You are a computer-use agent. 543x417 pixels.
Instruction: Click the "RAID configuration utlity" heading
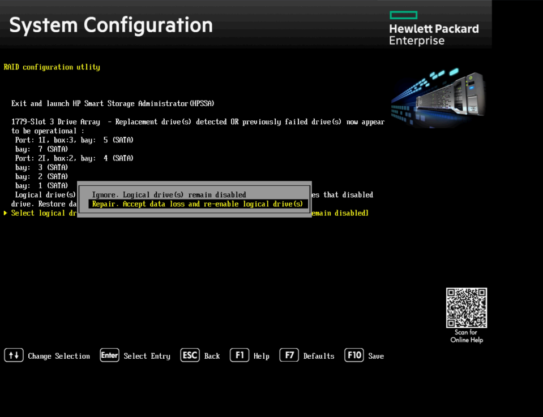pos(52,67)
